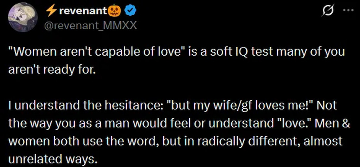Click the blue verified checkmark badge
The height and width of the screenshot is (167, 360).
pyautogui.click(x=131, y=12)
